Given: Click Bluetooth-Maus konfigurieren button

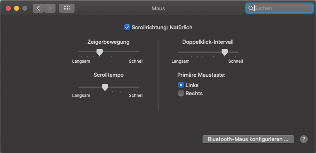Looking at the screenshot, I should coord(248,139).
